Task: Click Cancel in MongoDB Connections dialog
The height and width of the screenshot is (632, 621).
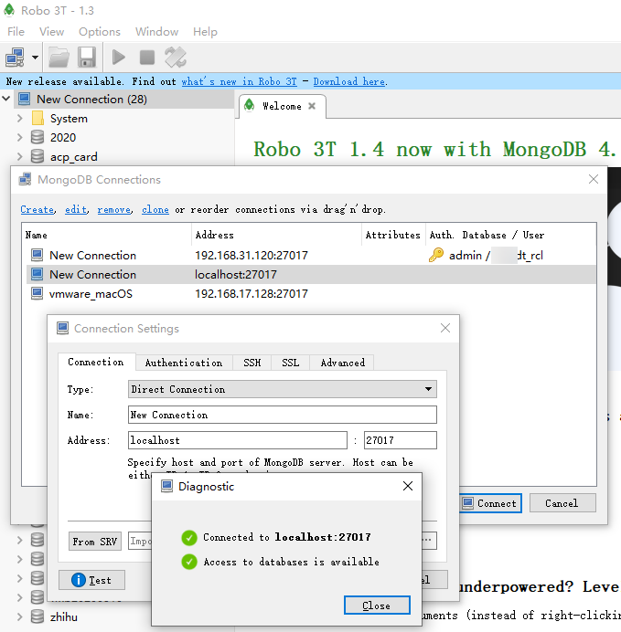Action: [x=562, y=503]
